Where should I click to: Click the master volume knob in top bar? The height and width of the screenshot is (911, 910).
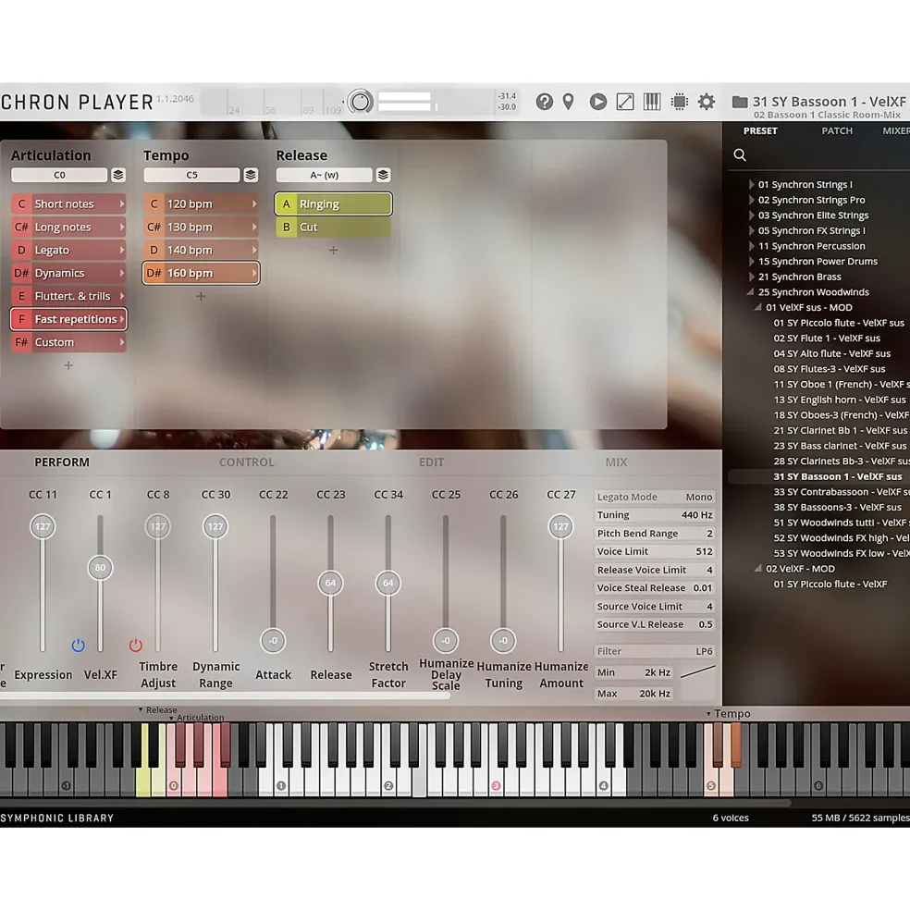360,102
